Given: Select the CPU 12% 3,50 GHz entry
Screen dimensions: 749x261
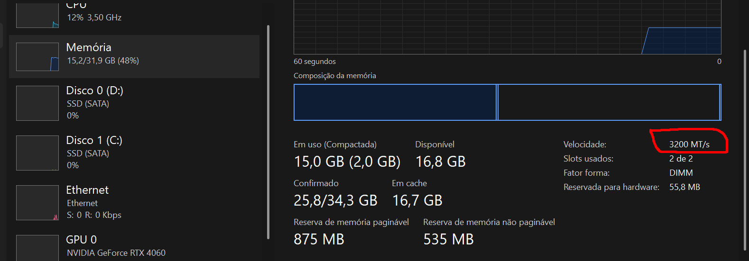Looking at the screenshot, I should 94,18.
